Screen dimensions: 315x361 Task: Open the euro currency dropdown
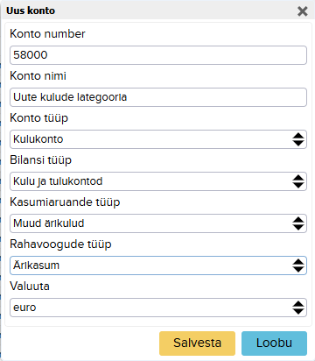click(158, 308)
